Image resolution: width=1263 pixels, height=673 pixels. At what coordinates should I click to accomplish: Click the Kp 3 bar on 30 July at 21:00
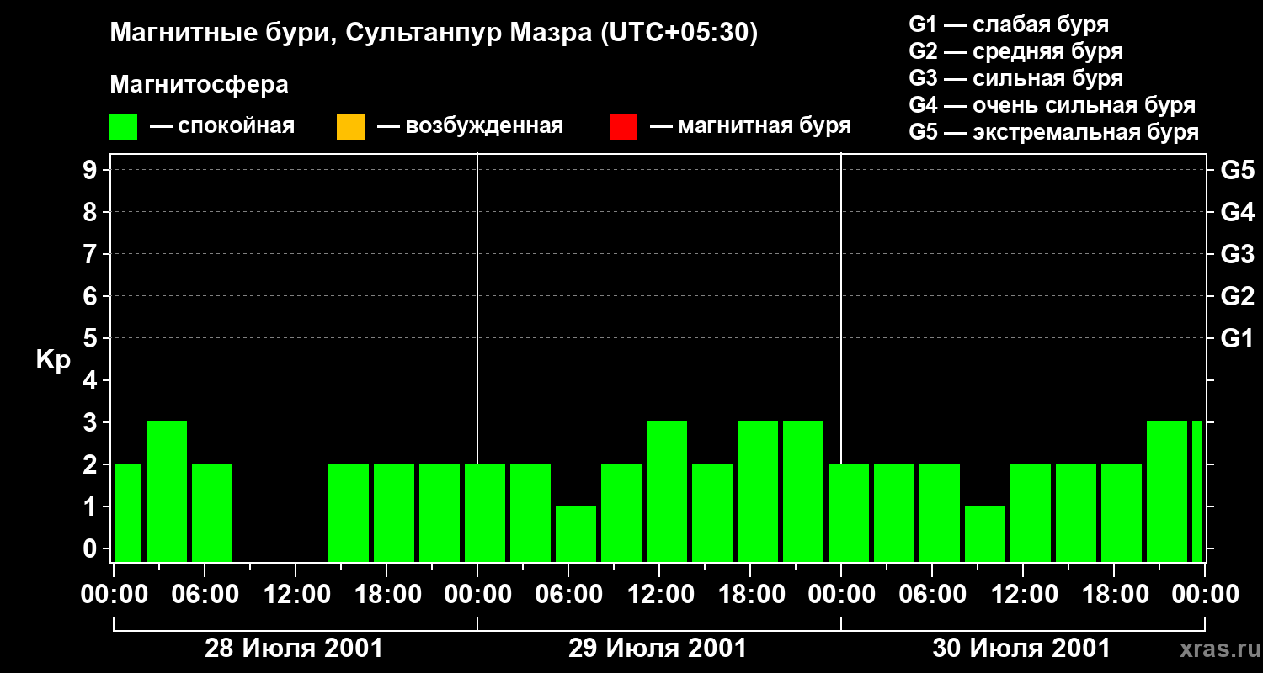[x=1167, y=491]
